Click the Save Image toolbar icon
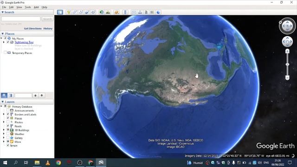The image size is (297, 167). coord(146,13)
